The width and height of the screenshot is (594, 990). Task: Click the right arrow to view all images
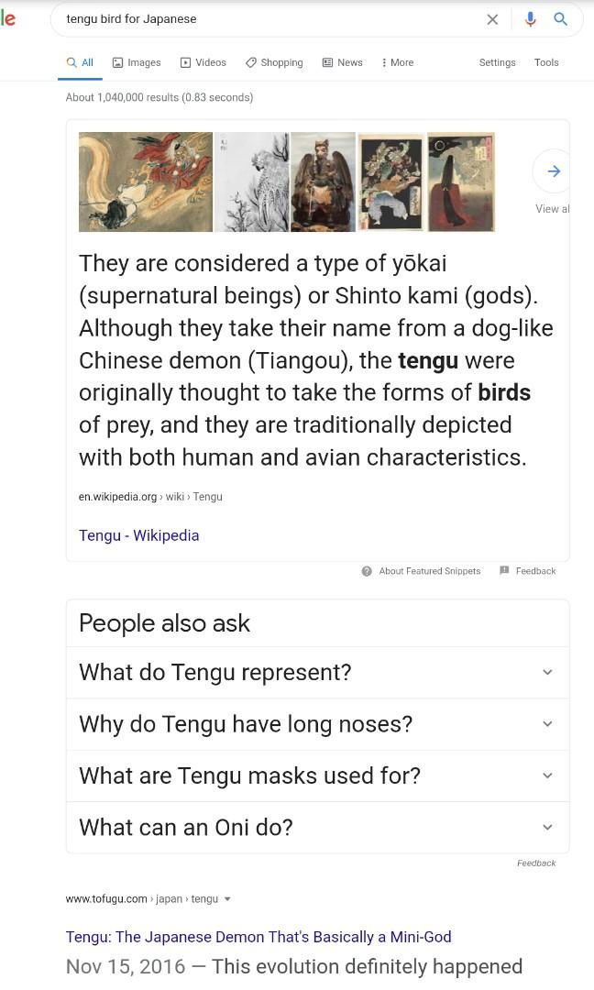click(553, 171)
